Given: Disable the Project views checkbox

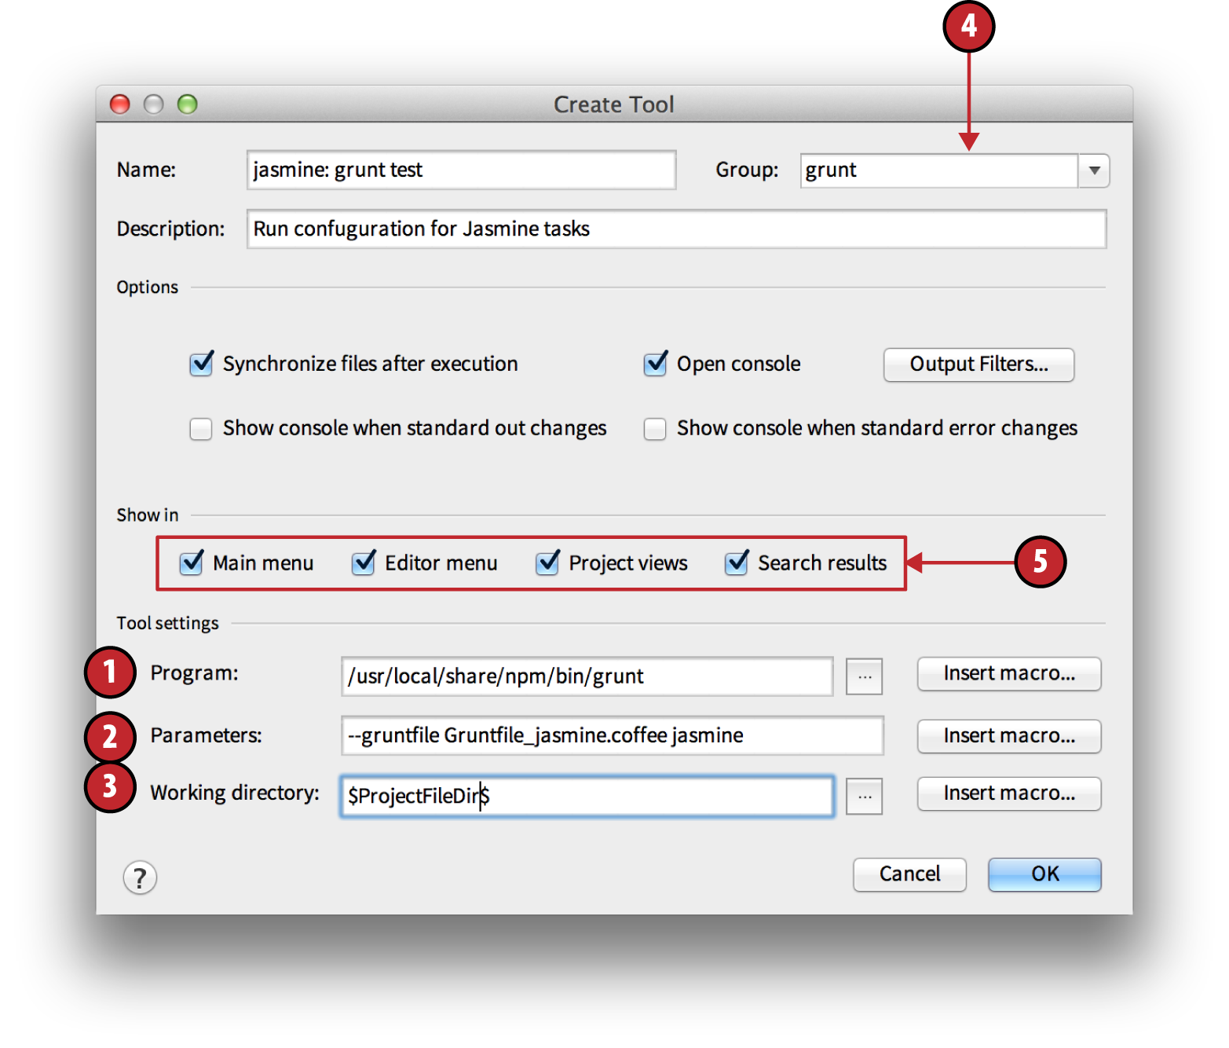Looking at the screenshot, I should tap(547, 563).
